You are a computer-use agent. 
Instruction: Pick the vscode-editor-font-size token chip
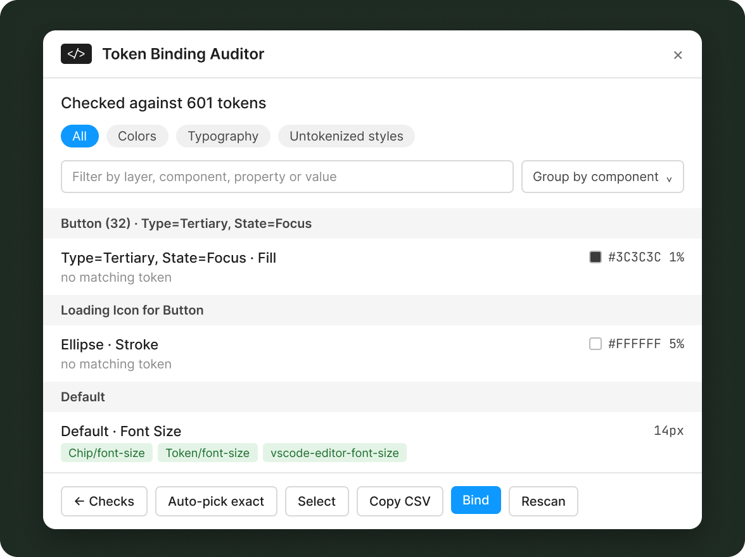coord(334,453)
